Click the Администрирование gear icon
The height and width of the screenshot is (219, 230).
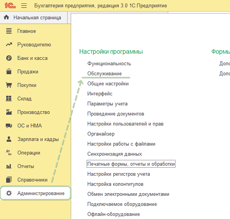(9, 193)
